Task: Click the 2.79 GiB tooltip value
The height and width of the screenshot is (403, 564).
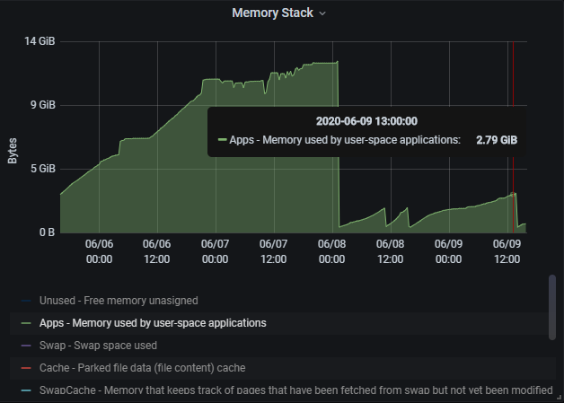Action: click(497, 140)
